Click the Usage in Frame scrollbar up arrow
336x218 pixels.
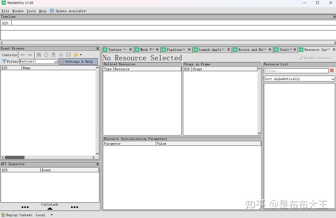[x=259, y=69]
